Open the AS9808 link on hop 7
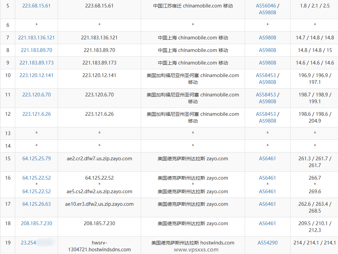The height and width of the screenshot is (254, 338). (x=267, y=38)
